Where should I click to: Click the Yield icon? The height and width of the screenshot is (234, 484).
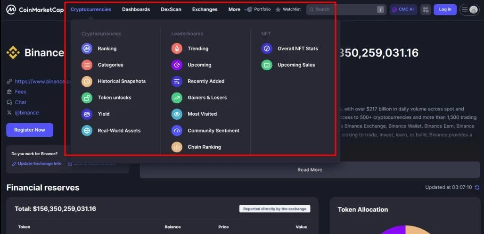tap(87, 114)
